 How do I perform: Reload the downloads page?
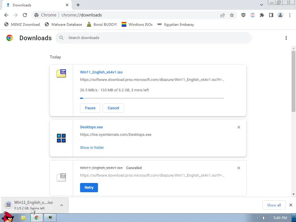(25, 15)
